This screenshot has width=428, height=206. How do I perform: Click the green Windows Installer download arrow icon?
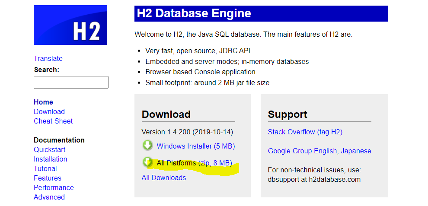[x=148, y=146]
